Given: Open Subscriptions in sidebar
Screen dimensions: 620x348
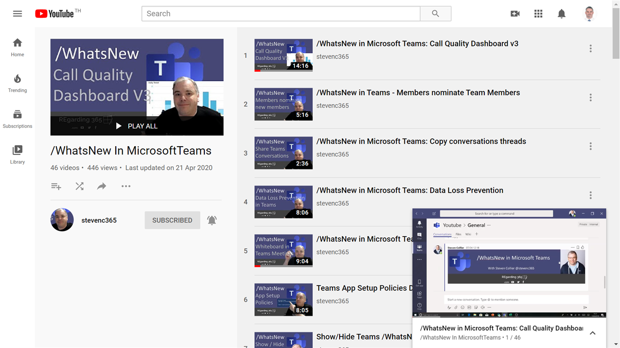Looking at the screenshot, I should point(17,119).
